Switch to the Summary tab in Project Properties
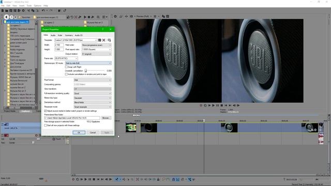Image resolution: width=331 pixels, height=186 pixels. tap(69, 35)
